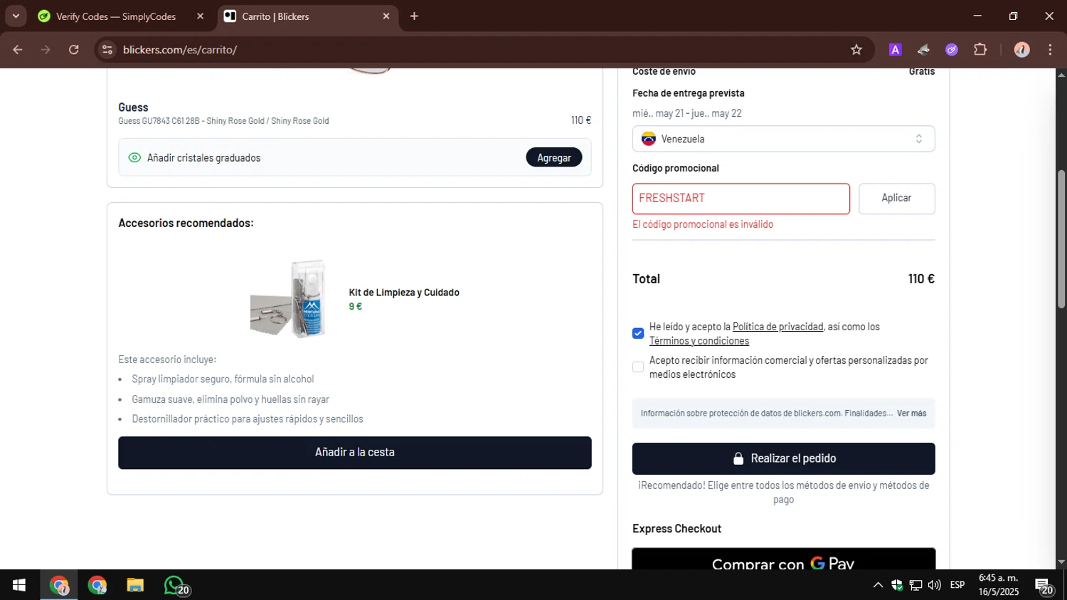Close the Verify Codes SimplyCodes tab
This screenshot has width=1067, height=600.
click(201, 16)
